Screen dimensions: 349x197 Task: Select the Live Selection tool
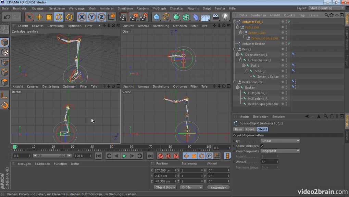click(29, 17)
